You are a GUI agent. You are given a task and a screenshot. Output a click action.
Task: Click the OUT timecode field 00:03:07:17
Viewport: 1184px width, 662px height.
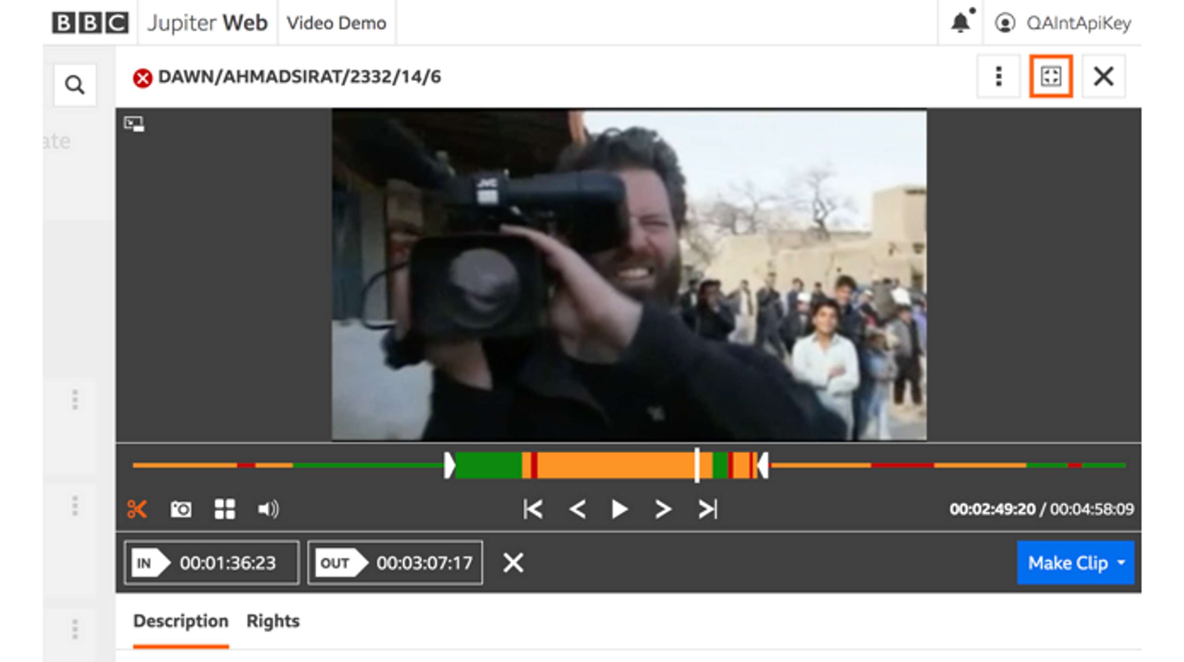(x=395, y=563)
